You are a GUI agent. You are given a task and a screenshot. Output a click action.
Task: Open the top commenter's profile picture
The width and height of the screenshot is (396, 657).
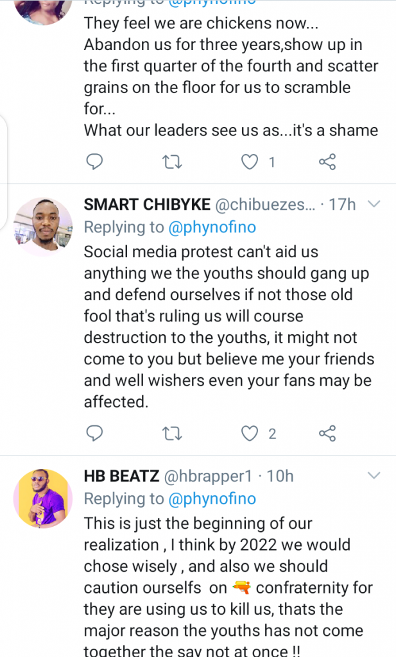pos(43,10)
